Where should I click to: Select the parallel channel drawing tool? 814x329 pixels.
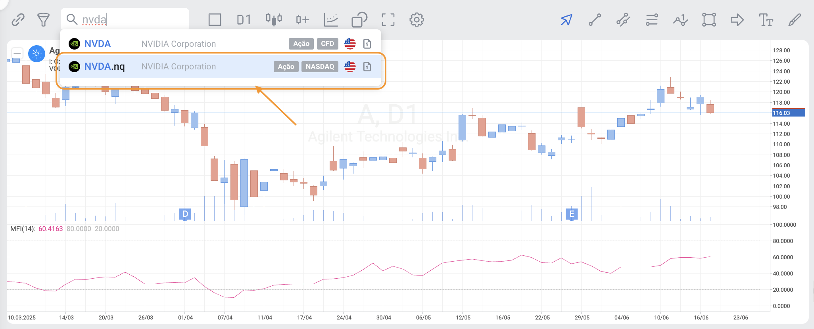click(623, 19)
